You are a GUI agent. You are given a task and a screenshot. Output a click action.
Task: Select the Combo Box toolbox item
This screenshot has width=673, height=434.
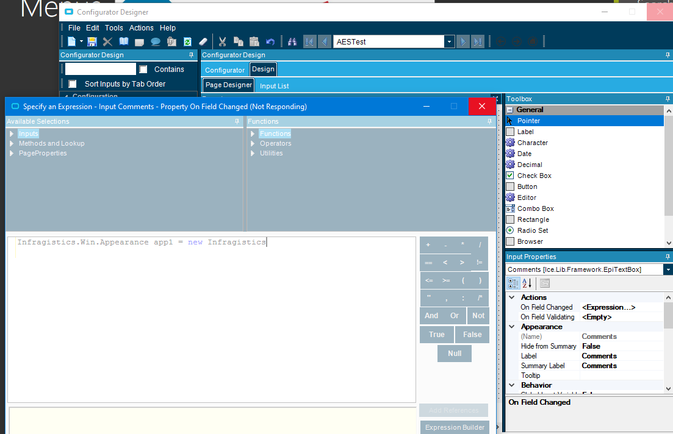(535, 208)
